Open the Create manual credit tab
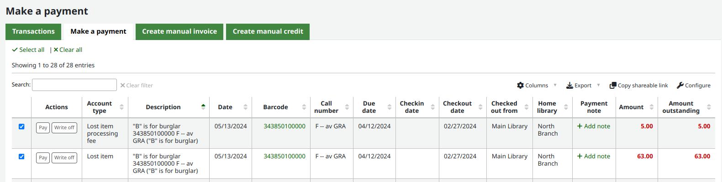 click(x=268, y=31)
